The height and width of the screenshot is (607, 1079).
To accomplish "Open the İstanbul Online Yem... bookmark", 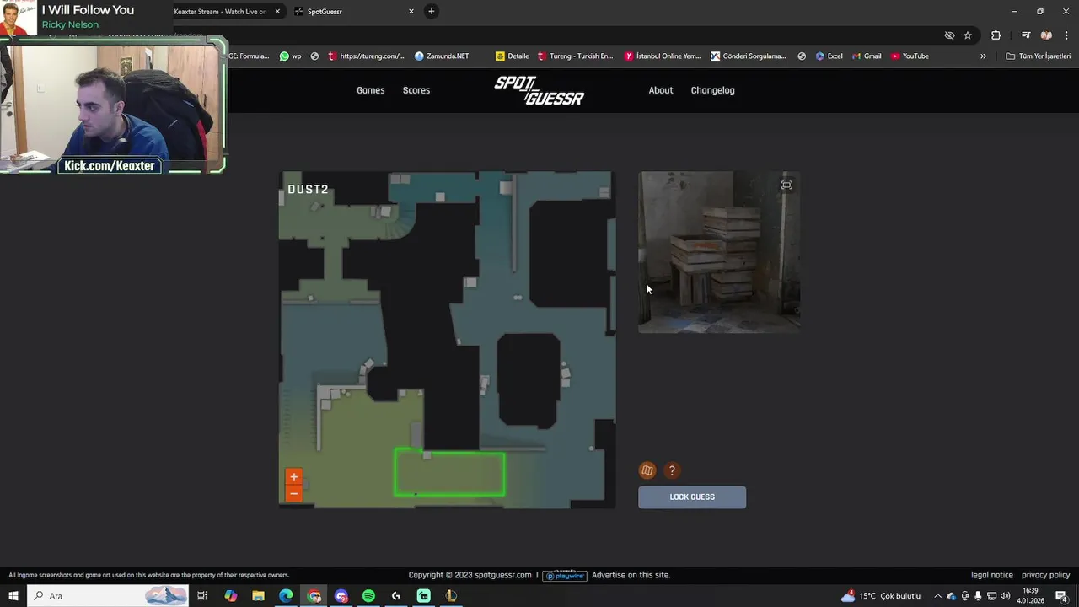I will click(663, 56).
